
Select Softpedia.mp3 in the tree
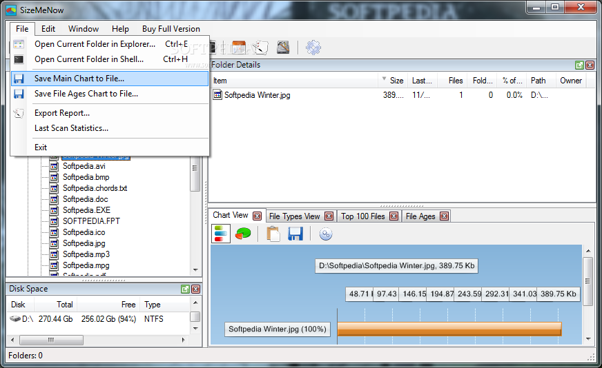click(86, 254)
